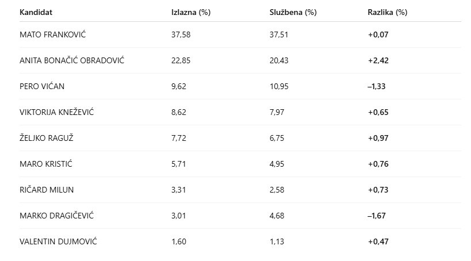Viewport: 471px width, 261px height.
Task: Click the 37,58 exit poll value
Action: 181,34
